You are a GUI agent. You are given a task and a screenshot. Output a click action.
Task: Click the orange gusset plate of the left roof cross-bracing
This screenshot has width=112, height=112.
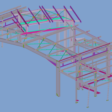34,17
